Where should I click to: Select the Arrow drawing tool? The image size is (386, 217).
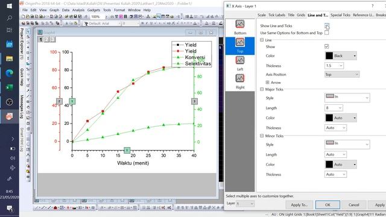coord(28,91)
